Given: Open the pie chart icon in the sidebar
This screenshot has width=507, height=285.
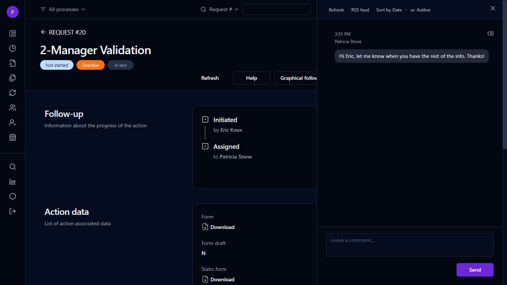Looking at the screenshot, I should [13, 48].
